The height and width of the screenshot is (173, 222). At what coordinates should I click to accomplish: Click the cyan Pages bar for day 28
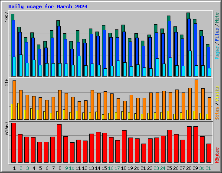coord(190,64)
